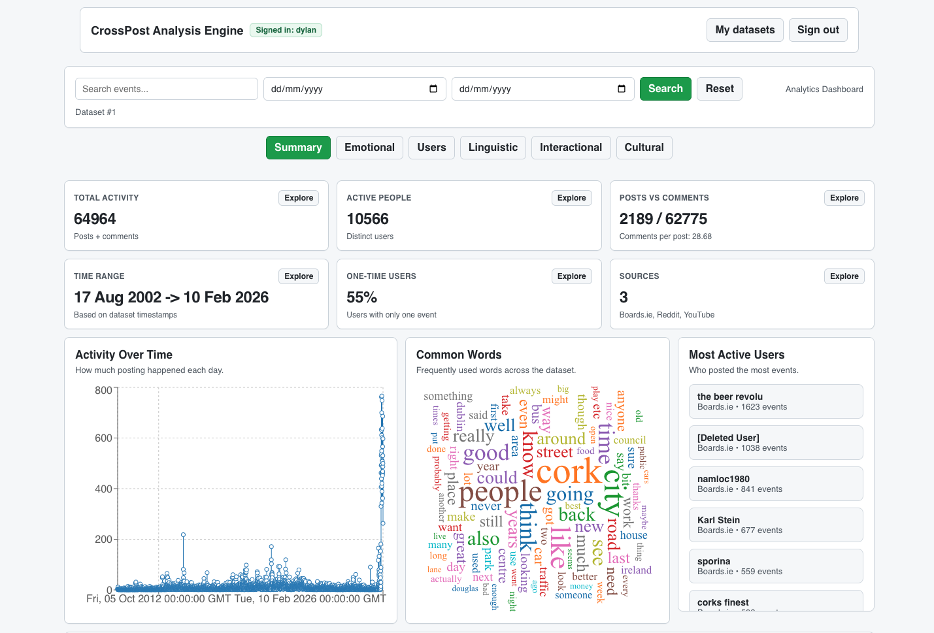Switch to the Emotional tab
934x633 pixels.
click(369, 148)
